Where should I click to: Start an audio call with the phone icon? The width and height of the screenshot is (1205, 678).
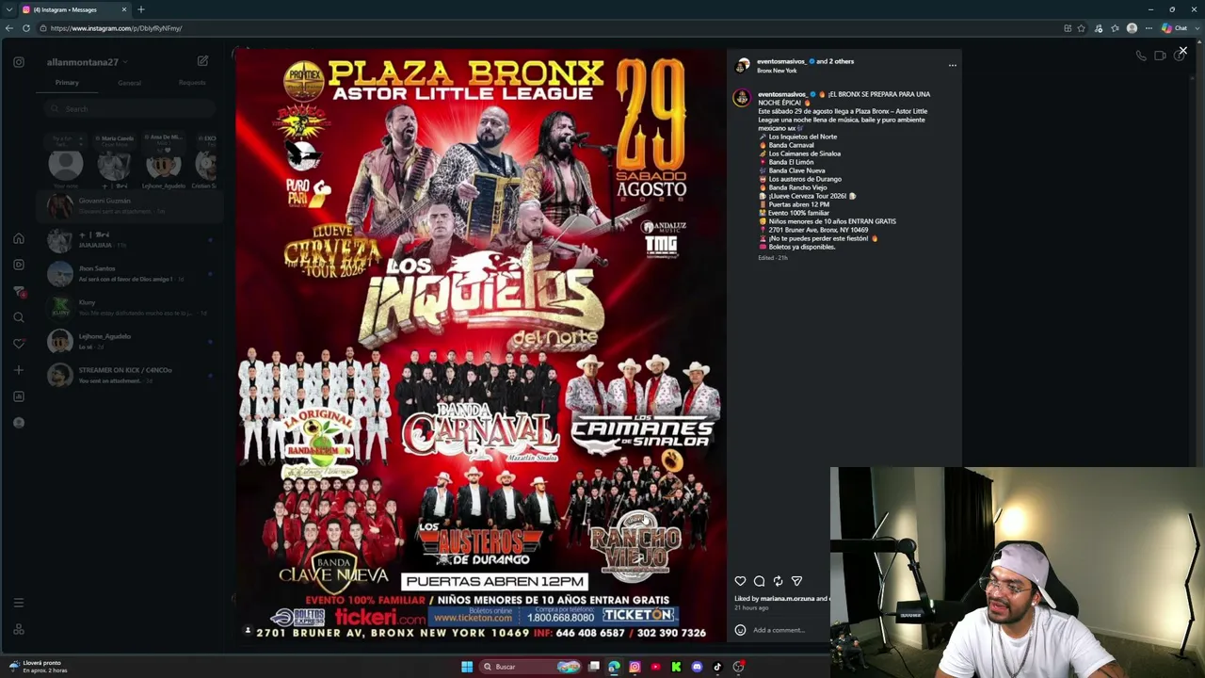1141,56
